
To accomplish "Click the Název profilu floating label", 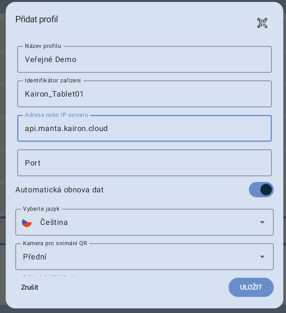I will pos(43,46).
